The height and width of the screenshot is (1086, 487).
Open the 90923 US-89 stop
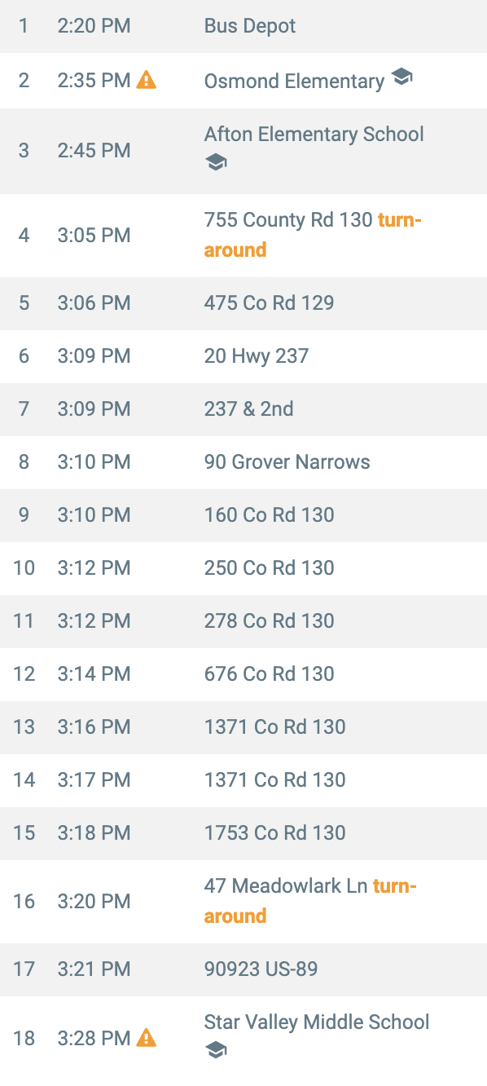pos(243,969)
